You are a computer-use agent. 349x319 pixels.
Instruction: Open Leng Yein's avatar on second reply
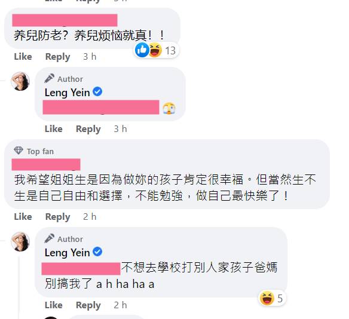[x=20, y=241]
